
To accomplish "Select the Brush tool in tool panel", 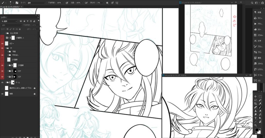I will [260, 107].
